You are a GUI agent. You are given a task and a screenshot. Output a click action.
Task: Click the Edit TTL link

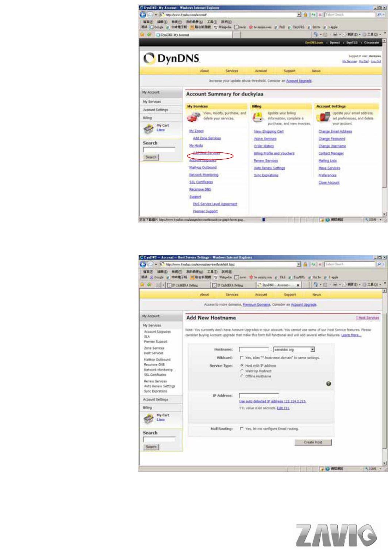click(284, 408)
